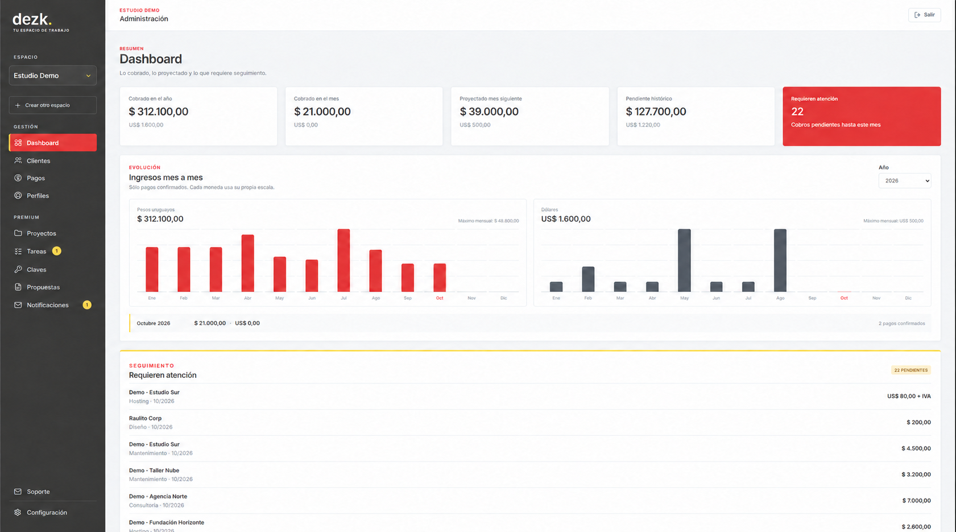Go to Pagos section
956x532 pixels.
(x=52, y=178)
